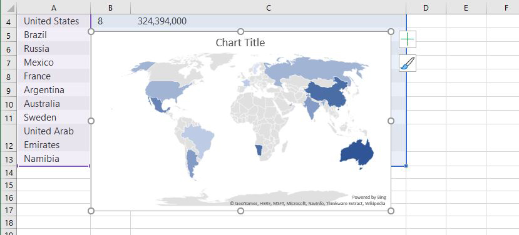Click India on the map chart

pos(311,106)
